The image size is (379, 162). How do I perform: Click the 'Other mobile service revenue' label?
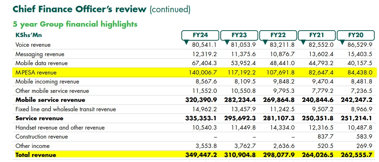click(x=52, y=91)
